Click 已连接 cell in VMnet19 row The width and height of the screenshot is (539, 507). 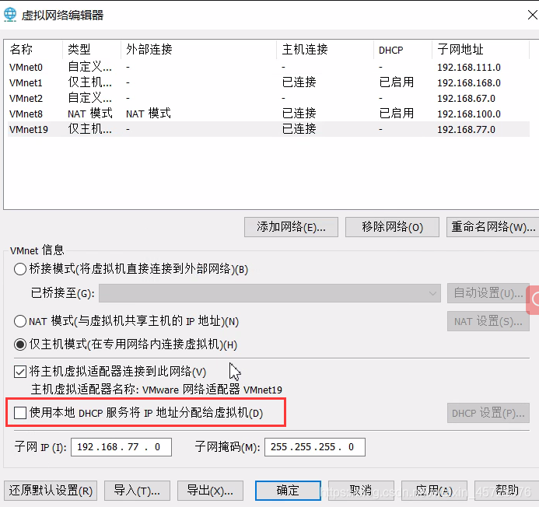(299, 129)
